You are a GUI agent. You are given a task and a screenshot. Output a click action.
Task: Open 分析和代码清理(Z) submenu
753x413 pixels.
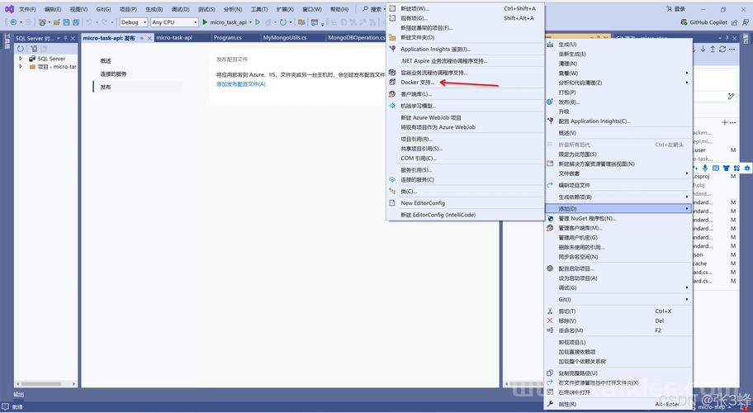click(x=618, y=83)
